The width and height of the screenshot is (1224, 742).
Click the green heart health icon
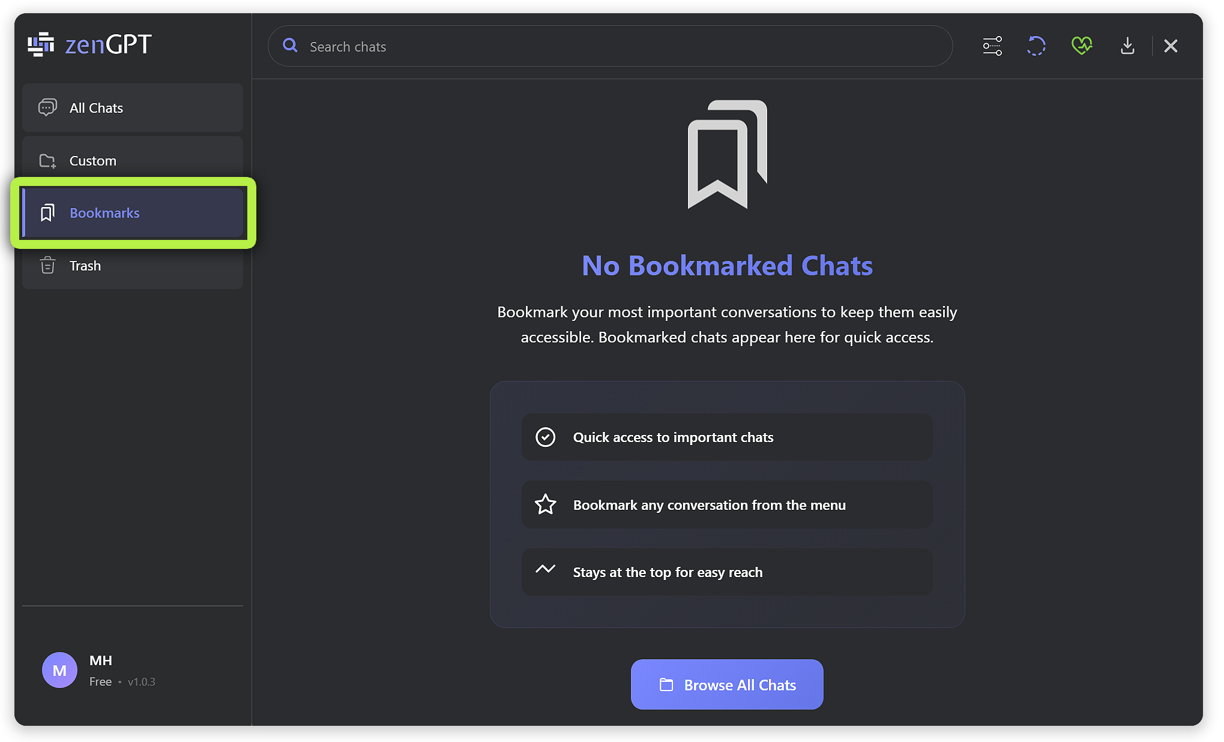coord(1081,46)
